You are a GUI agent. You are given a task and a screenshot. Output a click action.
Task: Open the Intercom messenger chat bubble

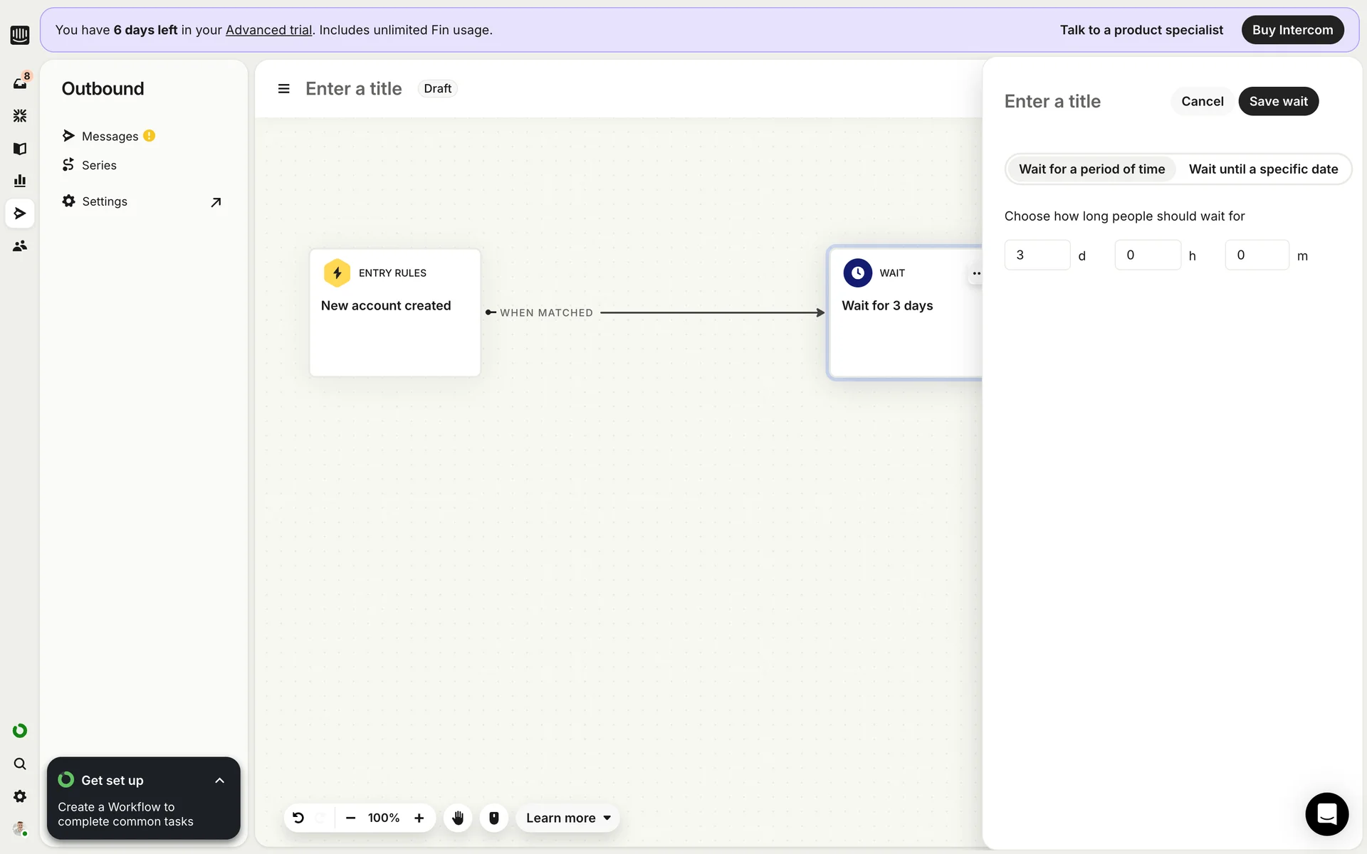[x=1326, y=813]
